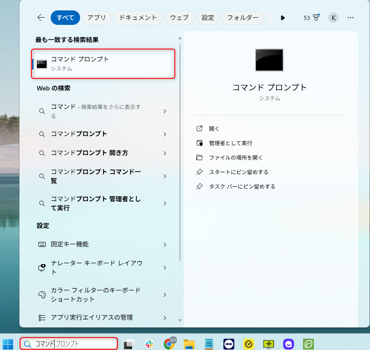The width and height of the screenshot is (370, 350).
Task: Click the results list scrollbar thumb
Action: (x=180, y=152)
